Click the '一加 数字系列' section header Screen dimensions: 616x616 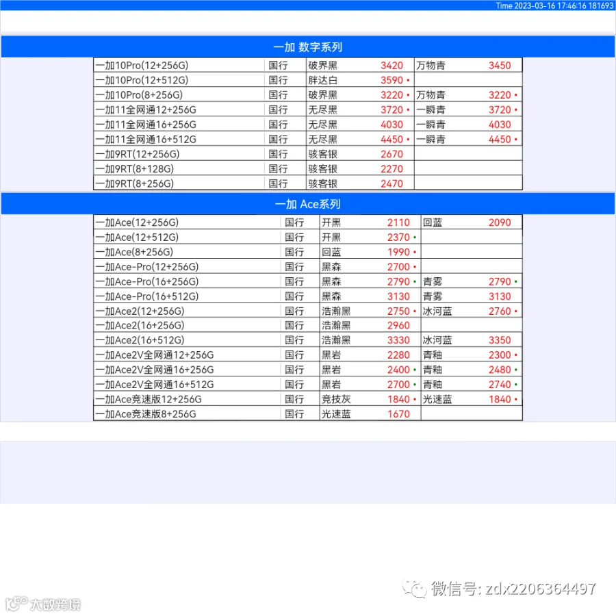click(308, 47)
